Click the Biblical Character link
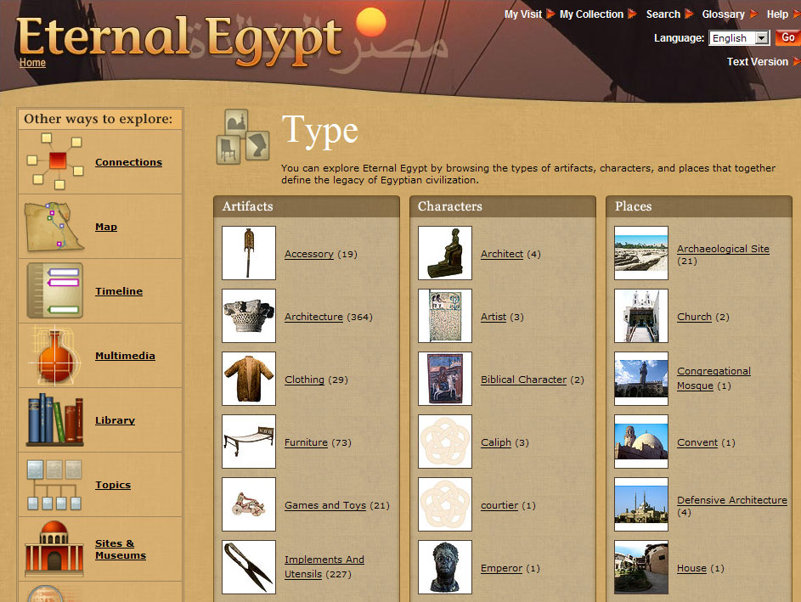801x602 pixels. pyautogui.click(x=523, y=380)
